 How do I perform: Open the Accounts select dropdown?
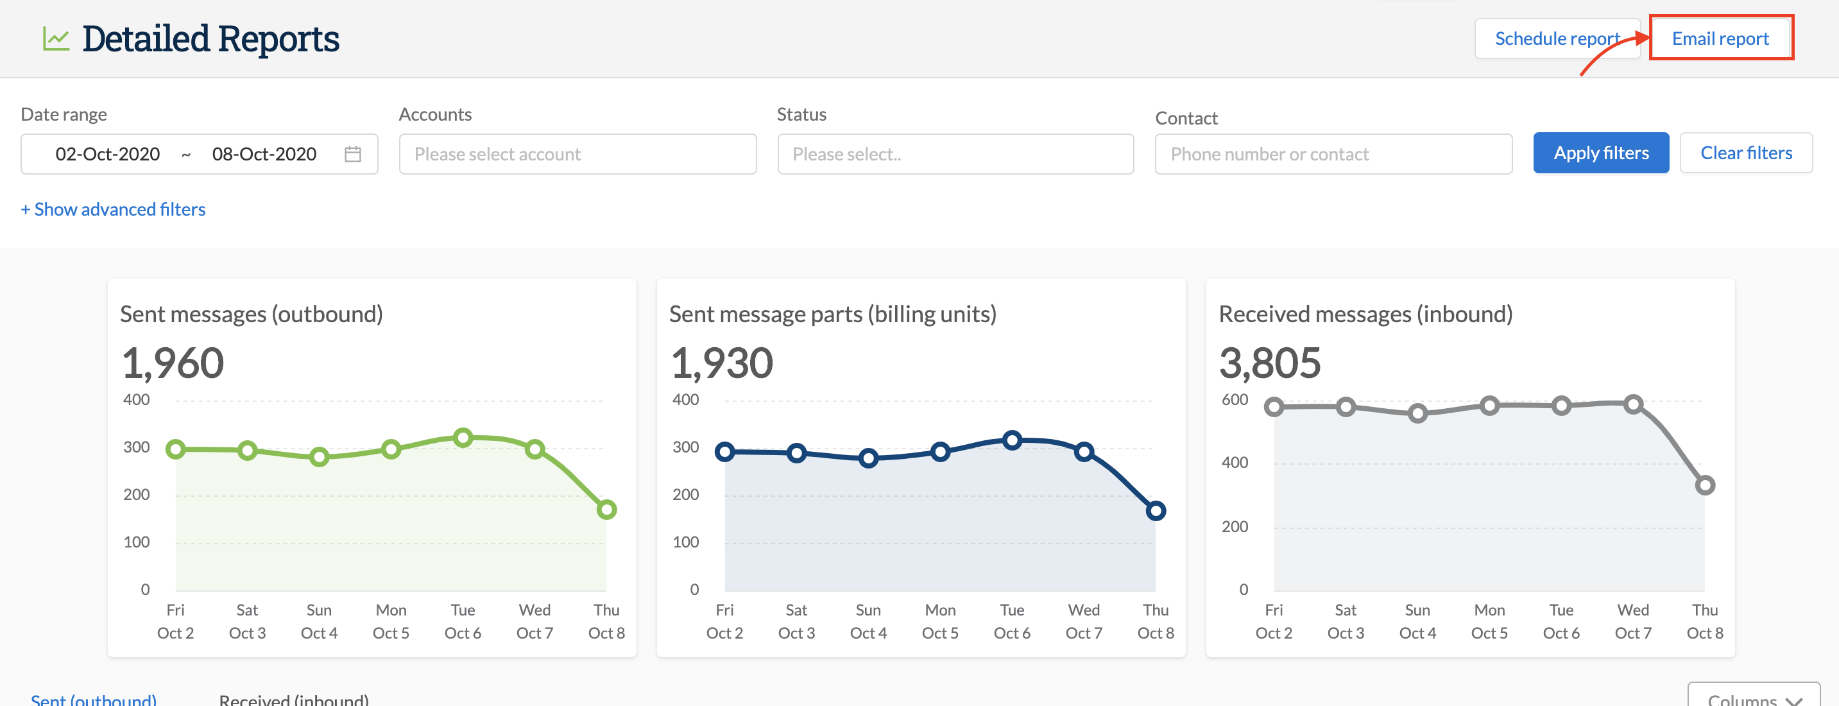tap(577, 154)
